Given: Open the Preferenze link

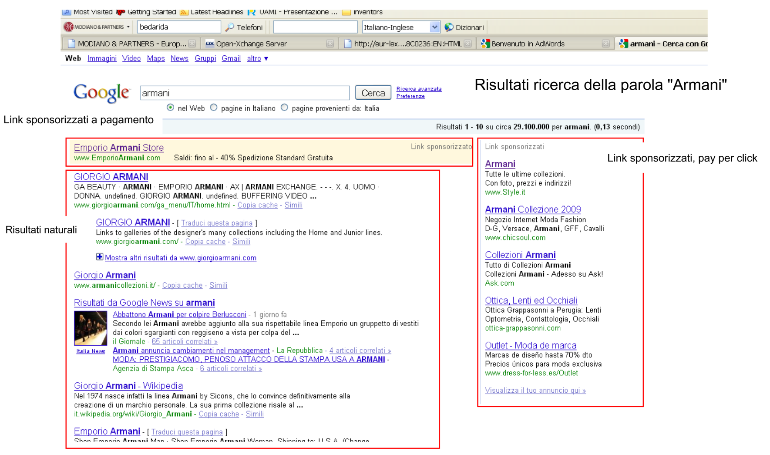Looking at the screenshot, I should click(410, 96).
